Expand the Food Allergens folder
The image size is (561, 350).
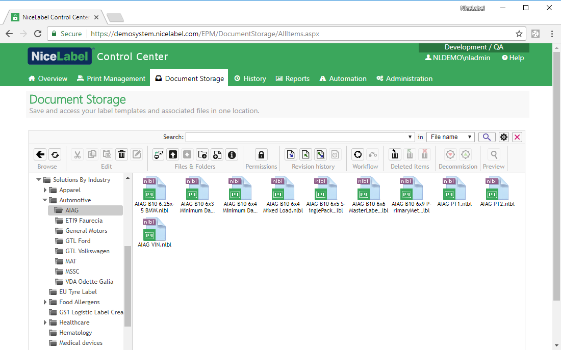(x=45, y=302)
